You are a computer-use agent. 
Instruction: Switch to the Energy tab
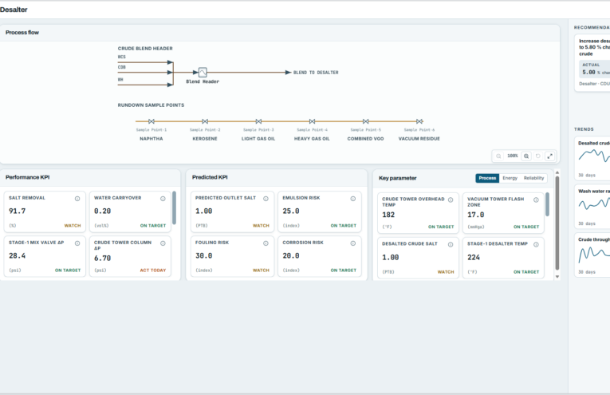coord(510,178)
